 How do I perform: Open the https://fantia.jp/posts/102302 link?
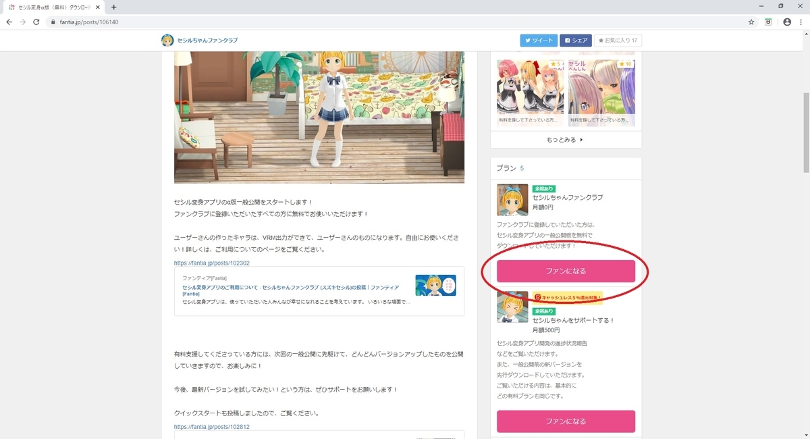tap(212, 263)
